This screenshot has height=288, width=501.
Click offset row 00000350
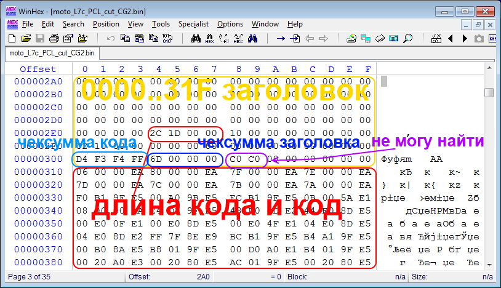coord(38,223)
